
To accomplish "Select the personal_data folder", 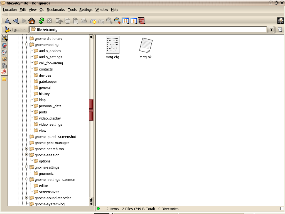I will (48, 106).
